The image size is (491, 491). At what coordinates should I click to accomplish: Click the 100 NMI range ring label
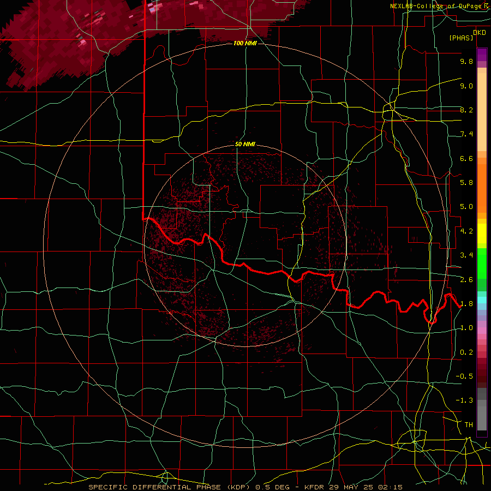(x=245, y=43)
